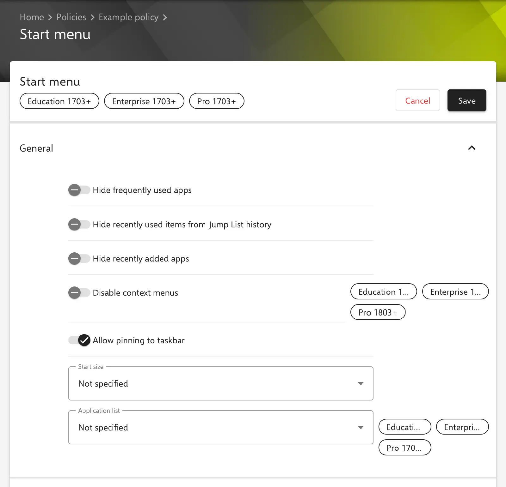Click Educati... chip beside Application list
This screenshot has width=506, height=487.
[x=405, y=427]
